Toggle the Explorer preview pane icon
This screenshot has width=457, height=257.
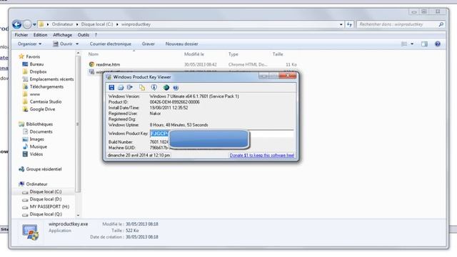click(x=424, y=44)
